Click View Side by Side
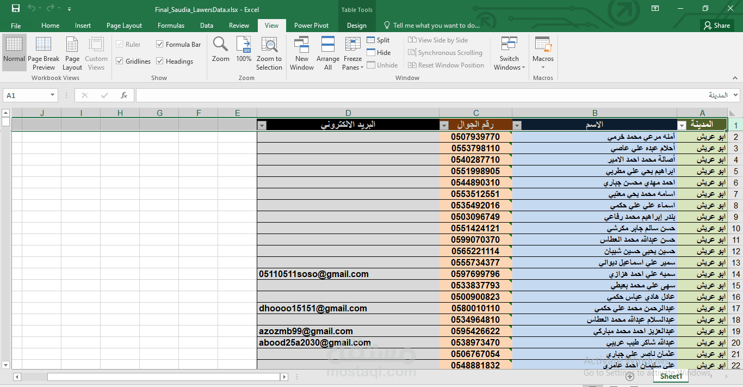Image resolution: width=743 pixels, height=387 pixels. (x=438, y=40)
